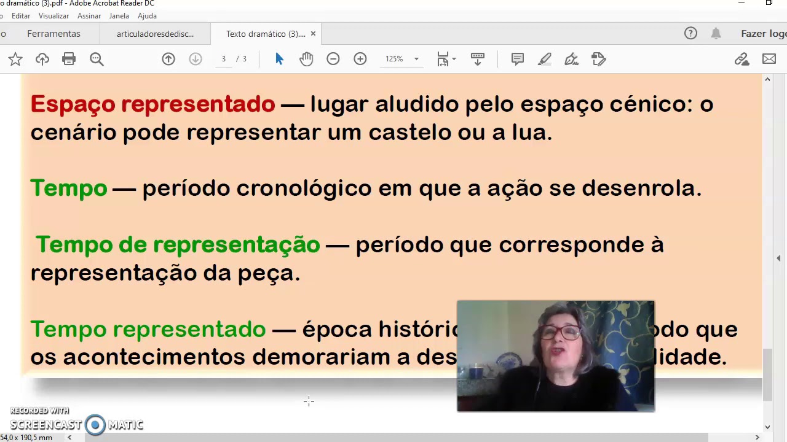Click the page number field showing 3
The height and width of the screenshot is (442, 787).
pyautogui.click(x=224, y=59)
